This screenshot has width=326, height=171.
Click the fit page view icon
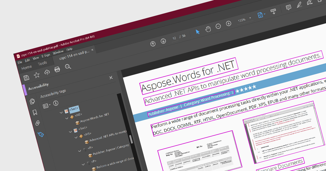(260, 15)
